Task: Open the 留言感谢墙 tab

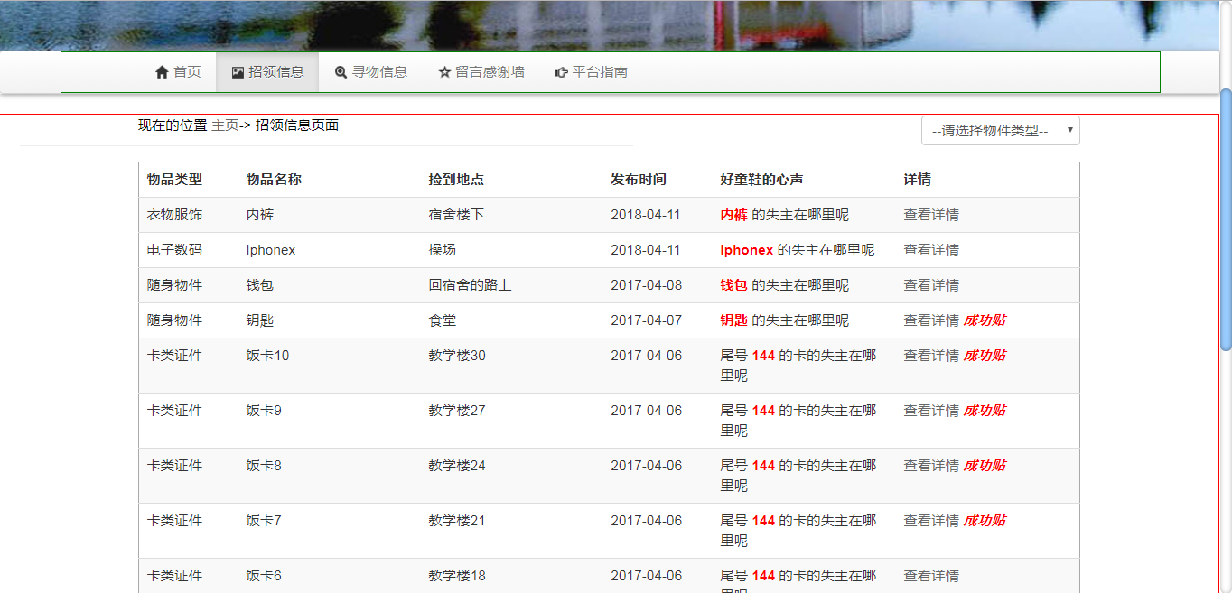Action: pyautogui.click(x=481, y=72)
